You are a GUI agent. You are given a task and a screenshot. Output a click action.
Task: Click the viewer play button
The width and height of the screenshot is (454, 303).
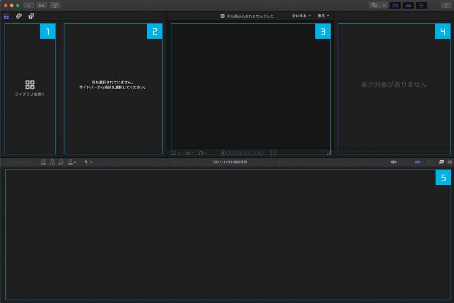point(223,153)
